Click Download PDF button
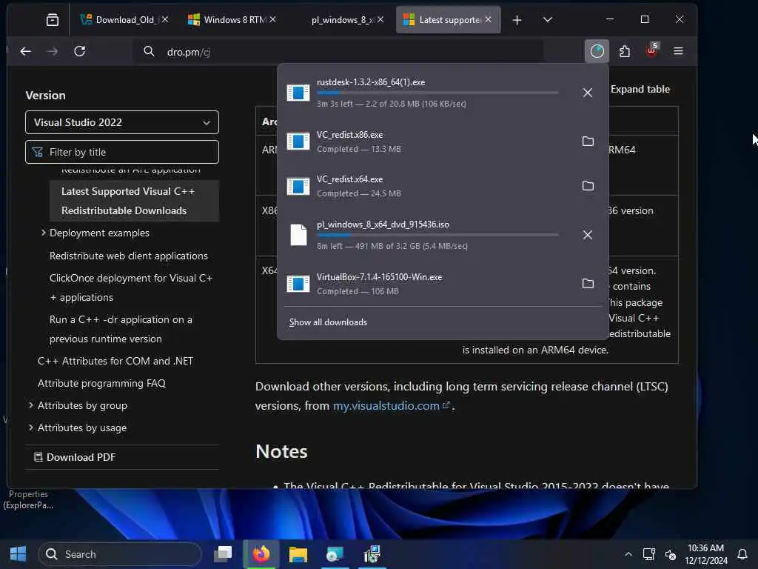The image size is (758, 569). (75, 457)
